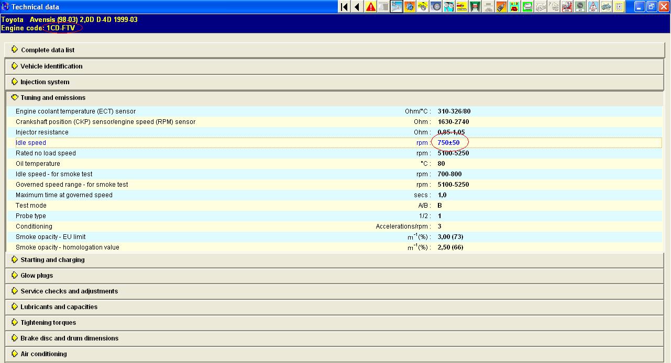Click the wheel and tyre icon
671x363 pixels.
(x=436, y=7)
